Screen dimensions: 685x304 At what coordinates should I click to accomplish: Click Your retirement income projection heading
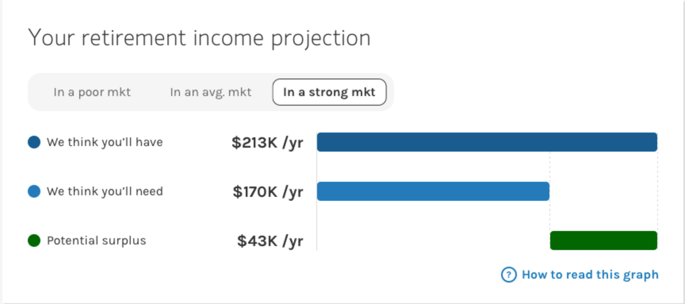tap(199, 38)
